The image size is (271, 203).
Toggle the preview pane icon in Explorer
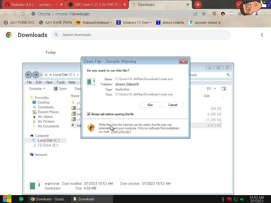(224, 89)
